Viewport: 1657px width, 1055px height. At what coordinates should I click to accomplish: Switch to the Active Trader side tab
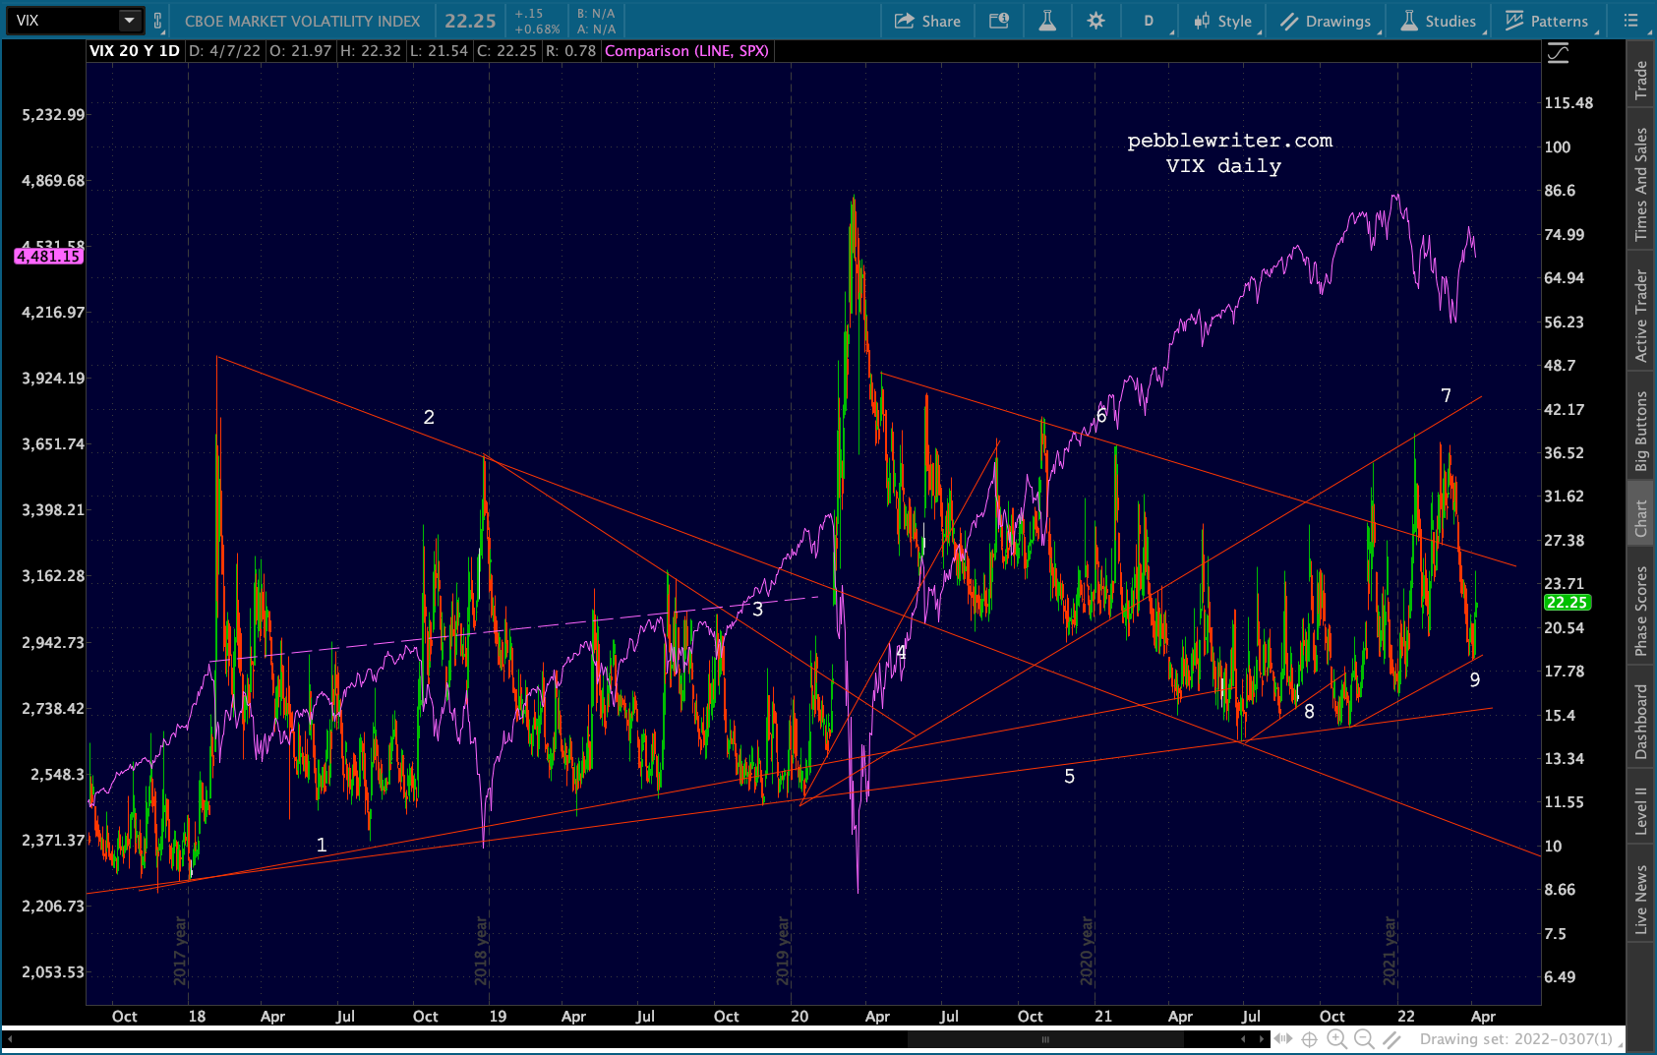1640,316
